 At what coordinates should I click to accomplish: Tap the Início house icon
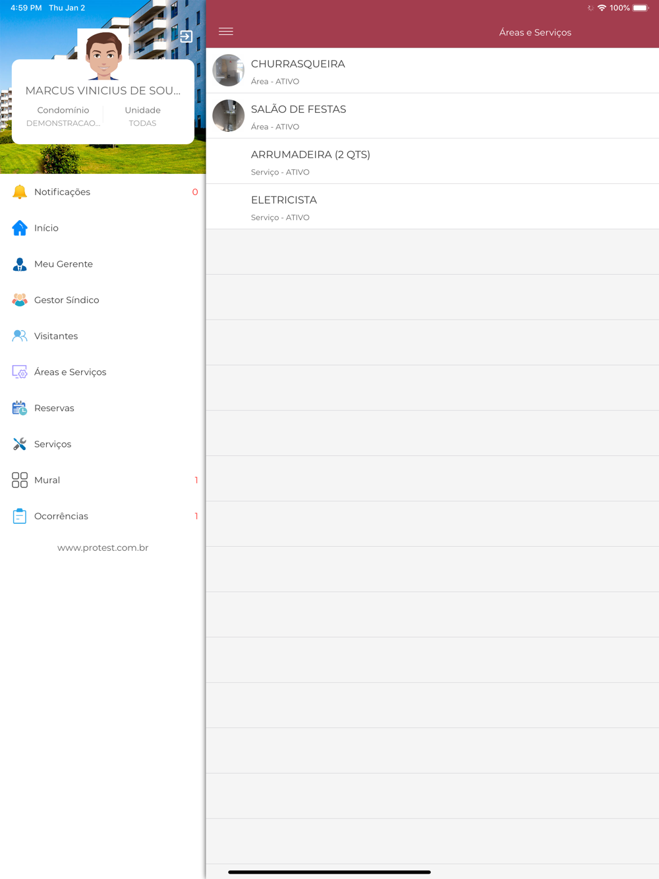(x=20, y=228)
